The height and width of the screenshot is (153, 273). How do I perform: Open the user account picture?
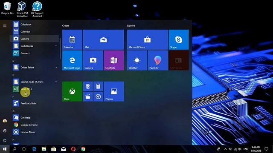[x=5, y=121]
